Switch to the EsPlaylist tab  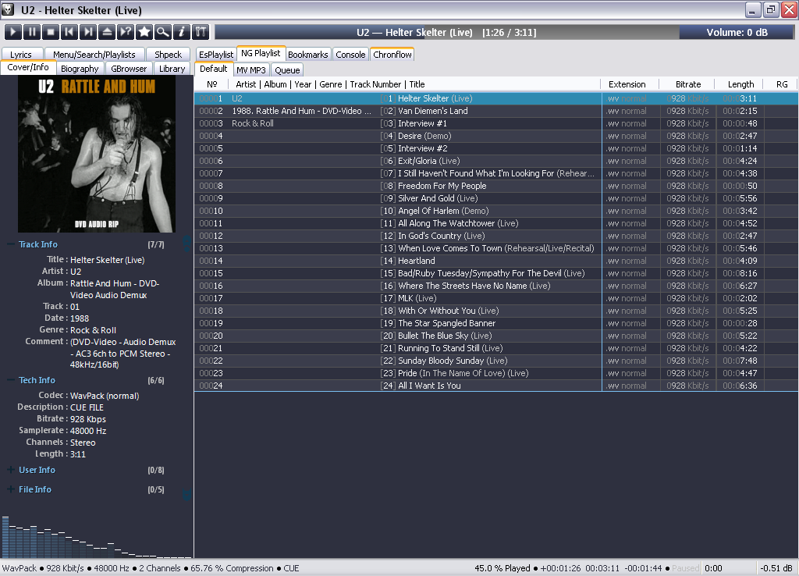tap(216, 54)
